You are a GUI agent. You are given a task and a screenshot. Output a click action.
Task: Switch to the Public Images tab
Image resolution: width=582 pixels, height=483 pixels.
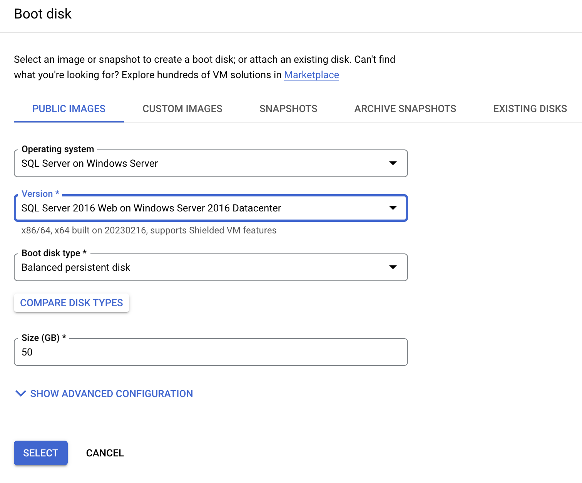coord(69,109)
